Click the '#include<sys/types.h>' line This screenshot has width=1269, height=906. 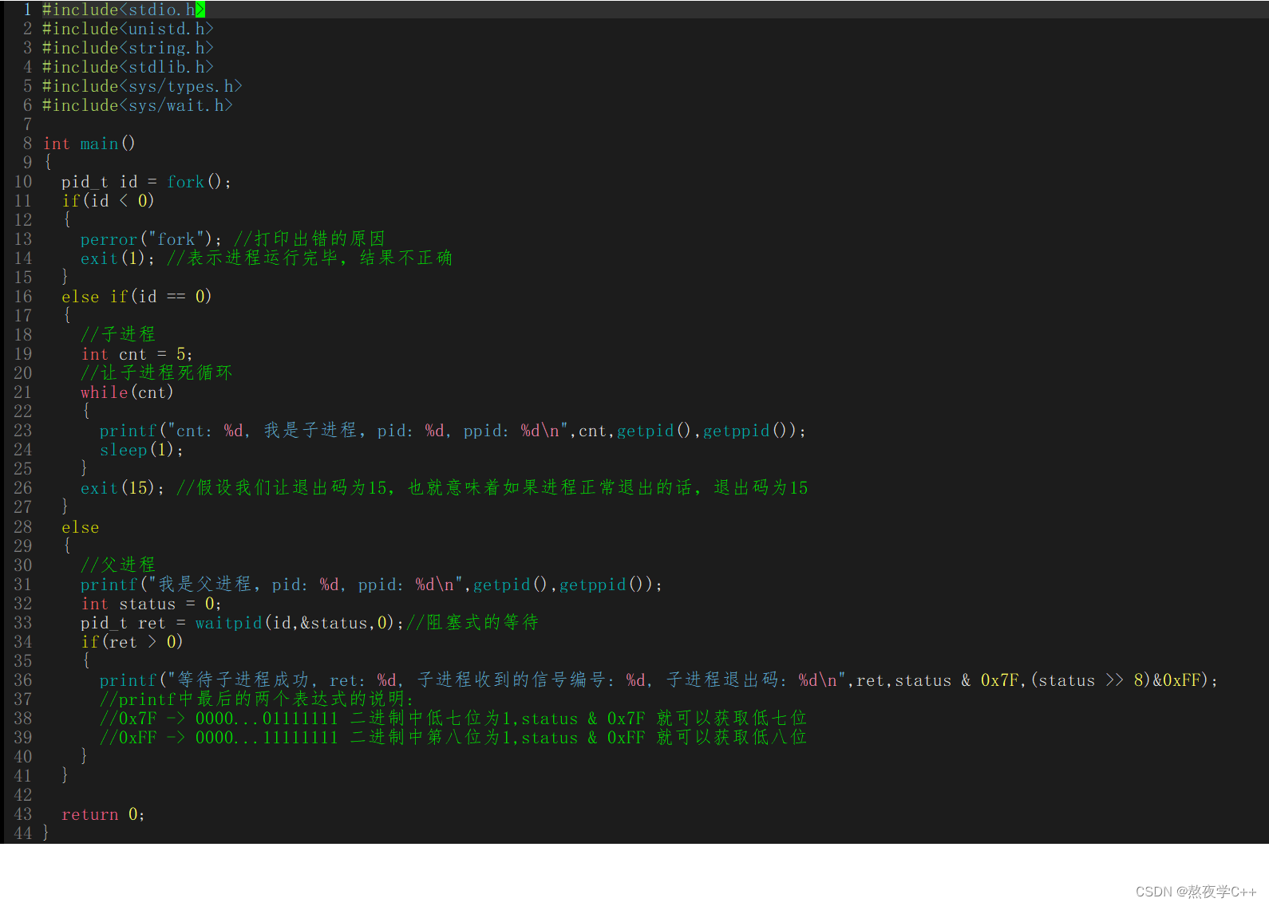tap(142, 86)
